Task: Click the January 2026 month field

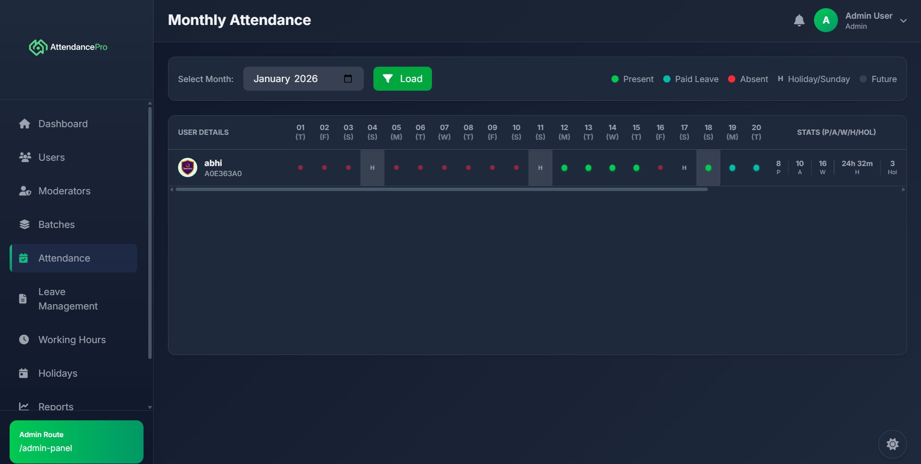Action: [293, 79]
